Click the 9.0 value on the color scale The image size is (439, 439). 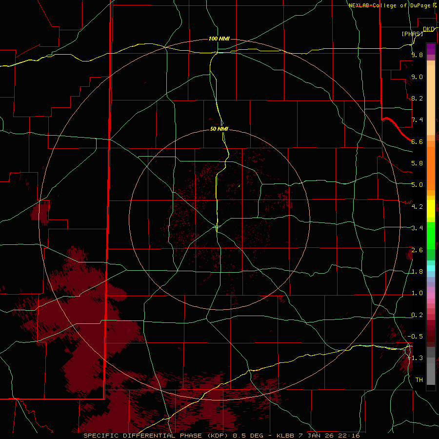pos(417,77)
